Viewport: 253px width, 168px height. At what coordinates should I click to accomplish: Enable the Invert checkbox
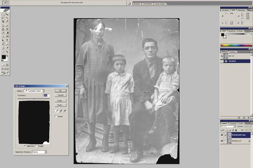56,116
